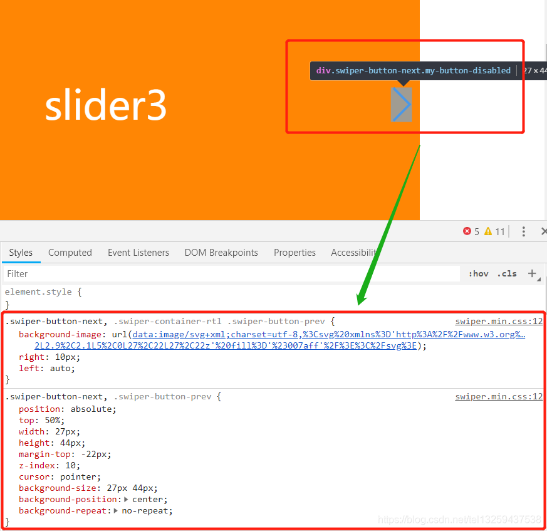Click the 'top: 50%' value
This screenshot has height=531, width=547.
click(53, 420)
